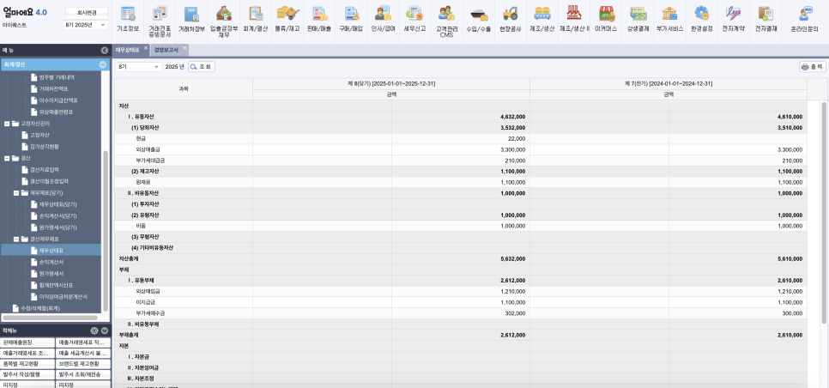Select 이익잉여금처분계산서 in the menu tree
Viewport: 829px width, 388px height.
coord(63,296)
